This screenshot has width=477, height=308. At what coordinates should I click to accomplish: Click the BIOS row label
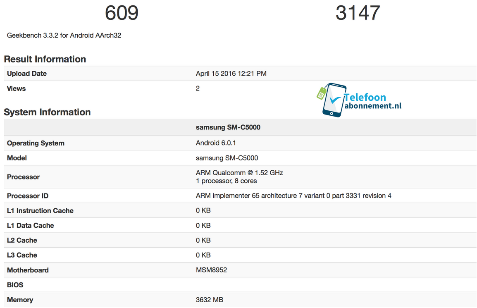pyautogui.click(x=15, y=285)
